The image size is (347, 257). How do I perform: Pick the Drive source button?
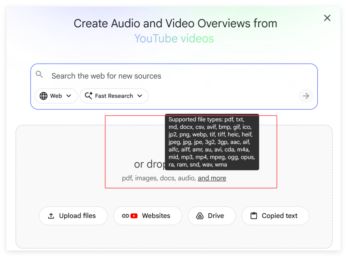click(x=212, y=216)
